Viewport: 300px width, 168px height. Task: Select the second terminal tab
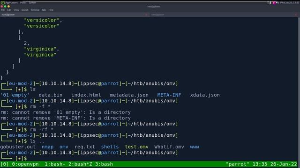224,14
